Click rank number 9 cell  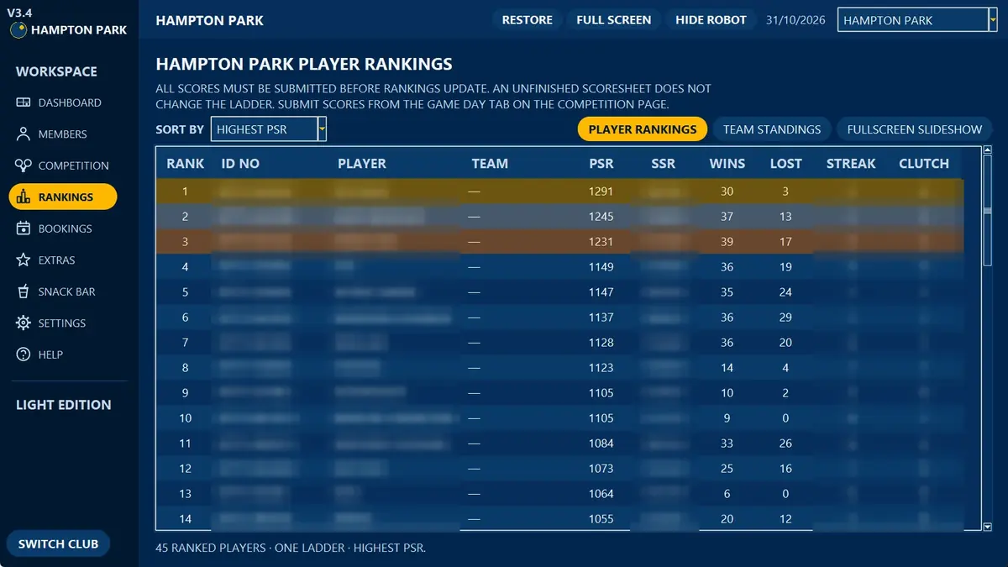pos(186,393)
